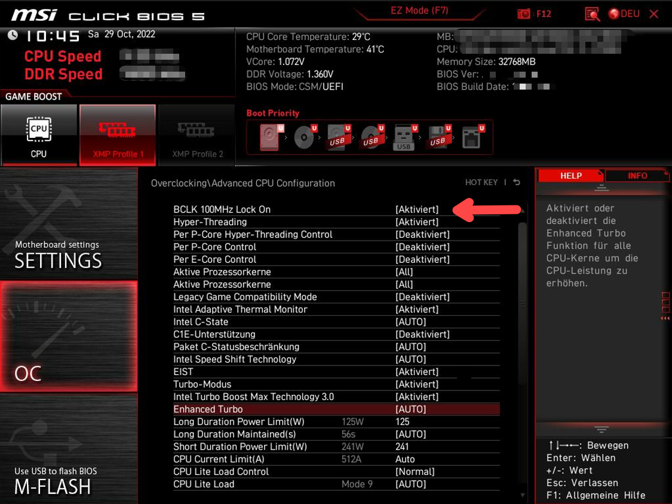The image size is (672, 504).
Task: Edit Long Duration Power Limit value 125
Action: (403, 421)
